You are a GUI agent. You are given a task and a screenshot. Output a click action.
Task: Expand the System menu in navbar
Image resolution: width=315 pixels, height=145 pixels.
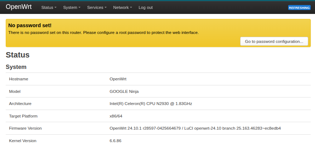tap(72, 7)
